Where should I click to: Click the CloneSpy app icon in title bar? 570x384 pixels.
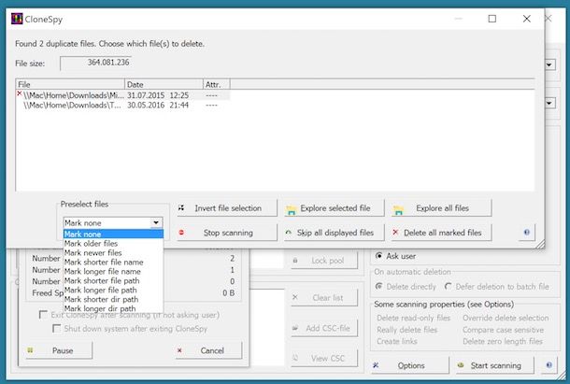[x=17, y=19]
